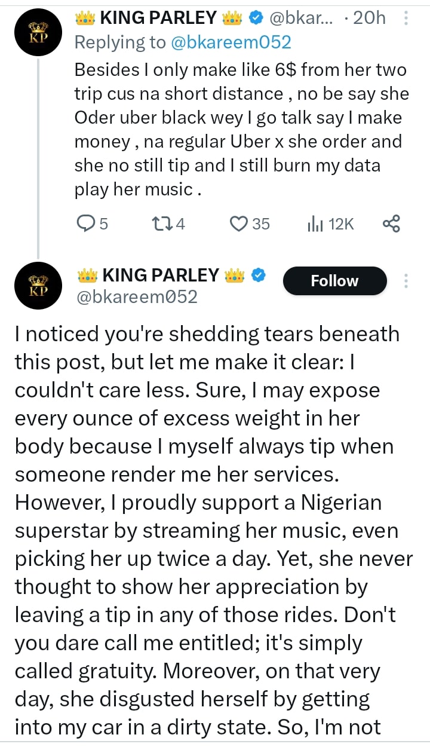Open the @bkareem052 handle under main author
430x753 pixels.
[136, 297]
